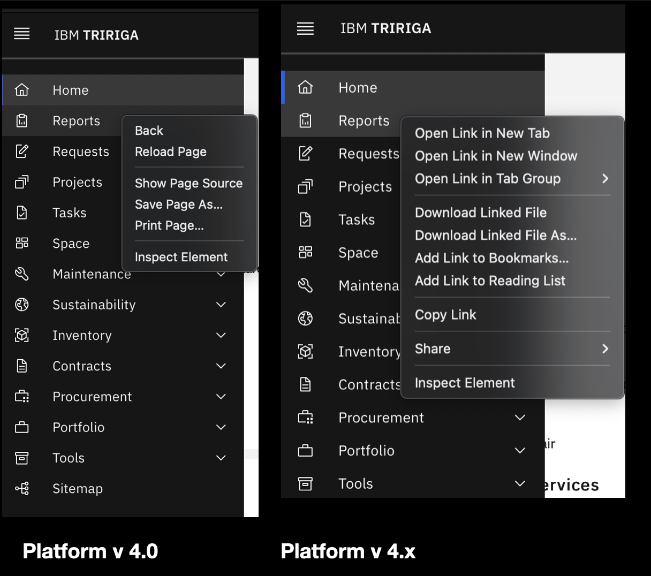Expand Tools chevron in v 4.0 panel
Screen dimensions: 651x576
(221, 458)
